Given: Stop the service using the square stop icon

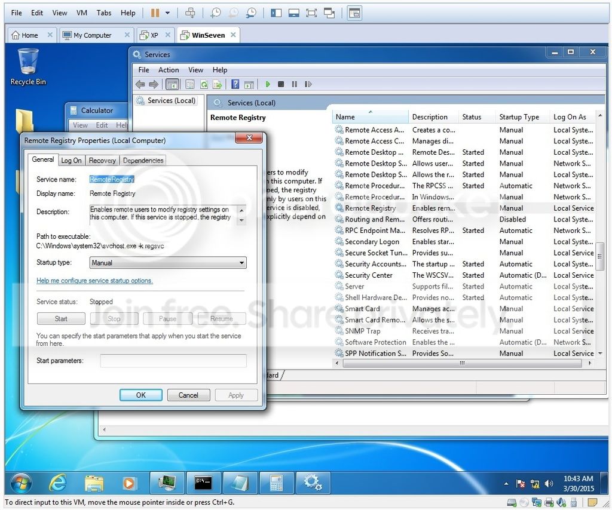Looking at the screenshot, I should point(281,84).
